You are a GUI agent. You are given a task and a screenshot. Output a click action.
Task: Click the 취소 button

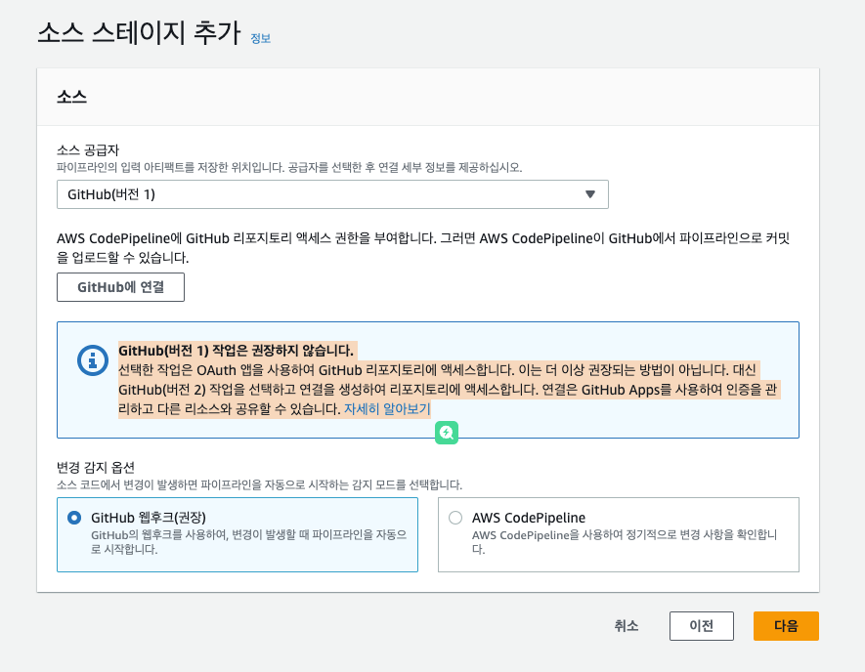[627, 626]
